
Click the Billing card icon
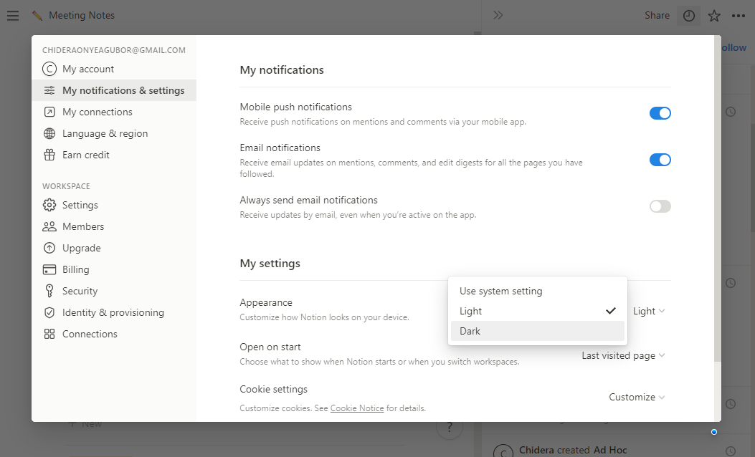pos(49,269)
